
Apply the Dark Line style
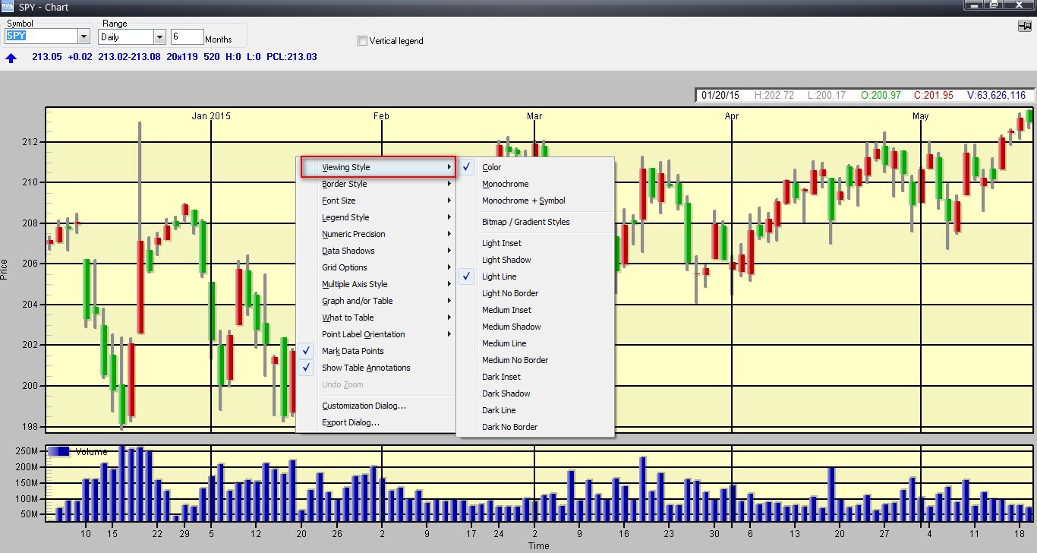point(534,410)
